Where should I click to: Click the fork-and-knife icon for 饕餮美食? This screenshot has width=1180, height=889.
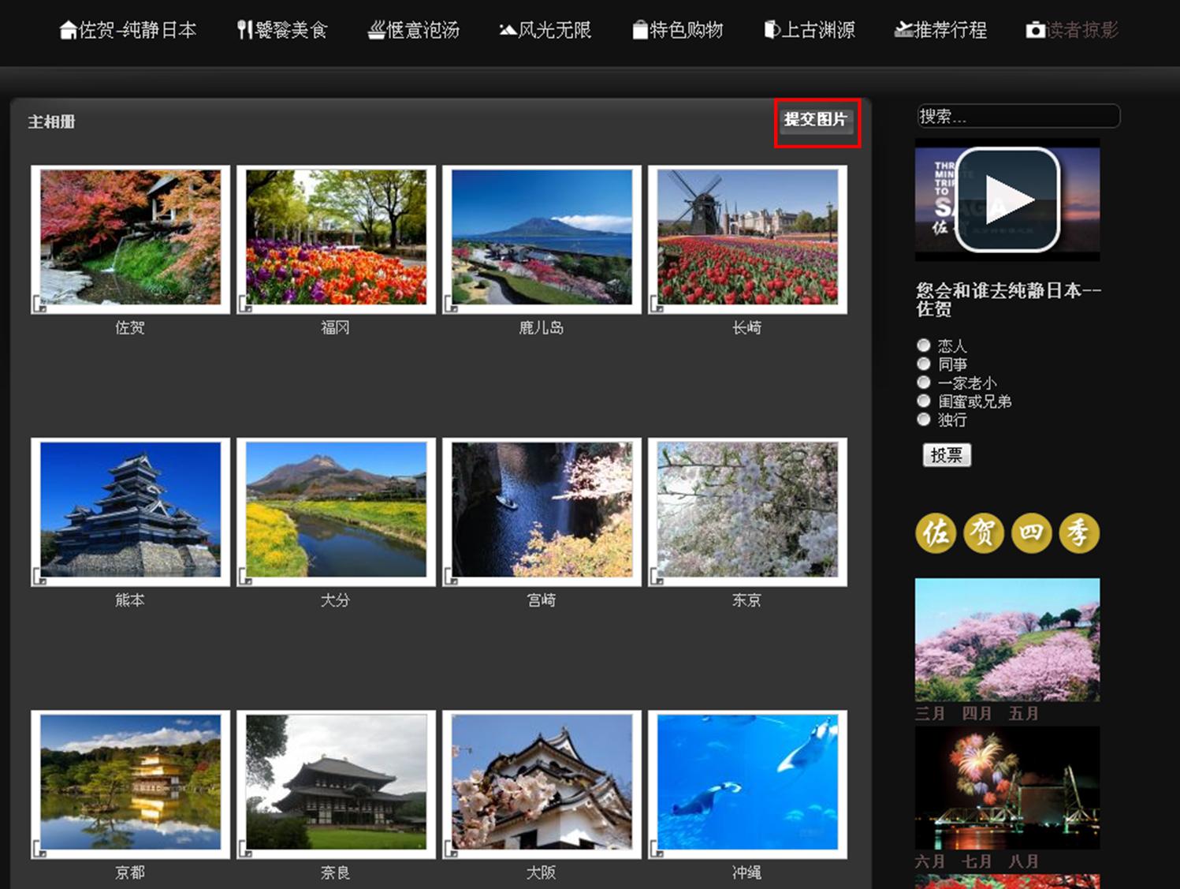coord(244,30)
